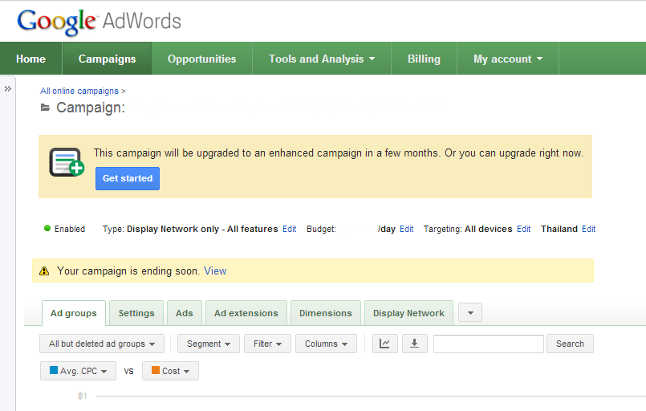Open the Avg. CPC metric dropdown
The image size is (646, 411).
[79, 371]
